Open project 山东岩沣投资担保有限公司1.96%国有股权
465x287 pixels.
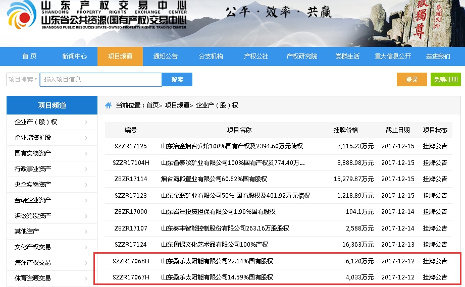(x=218, y=212)
